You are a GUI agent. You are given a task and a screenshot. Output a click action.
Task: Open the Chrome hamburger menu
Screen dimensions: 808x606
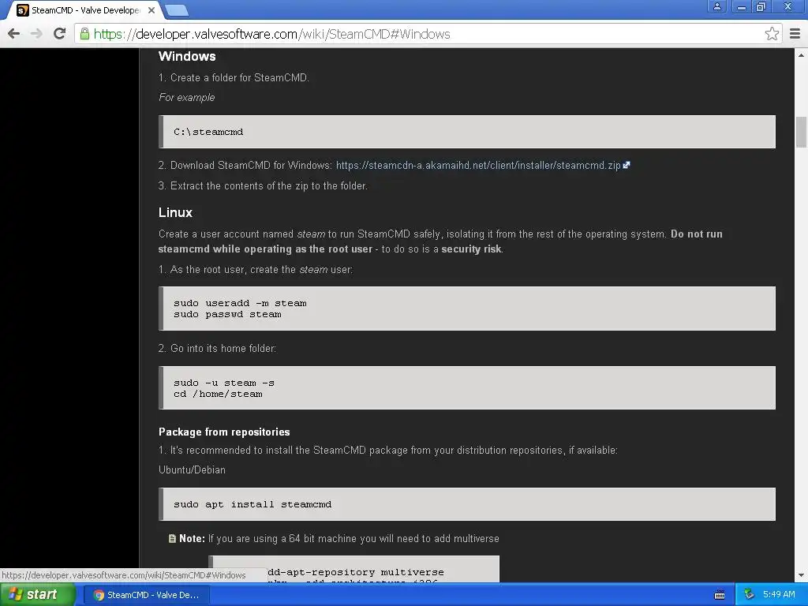(795, 34)
